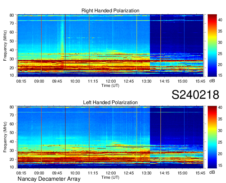The height and width of the screenshot is (183, 226).
Task: Click 12:00 tick on right-handed plot time axis
Action: tap(111, 81)
